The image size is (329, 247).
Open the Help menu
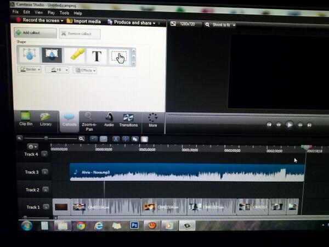[78, 13]
